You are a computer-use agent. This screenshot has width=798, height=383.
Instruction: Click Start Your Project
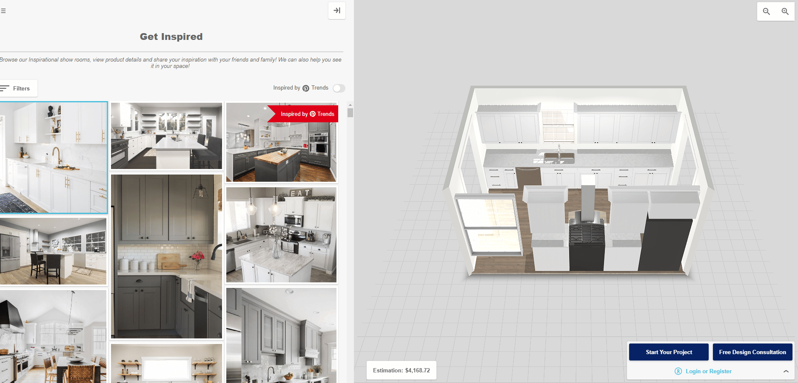point(668,352)
